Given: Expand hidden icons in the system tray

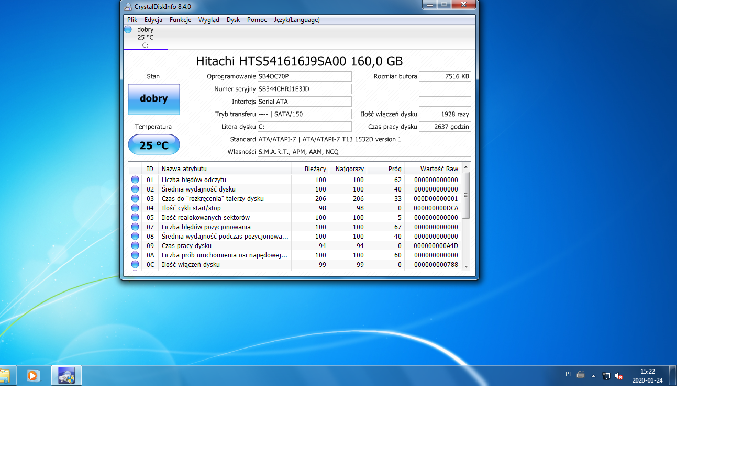Looking at the screenshot, I should (593, 375).
